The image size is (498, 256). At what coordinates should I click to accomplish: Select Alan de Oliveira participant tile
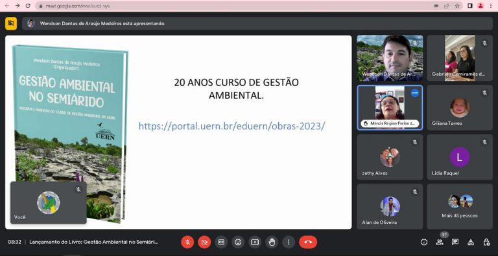(x=390, y=207)
